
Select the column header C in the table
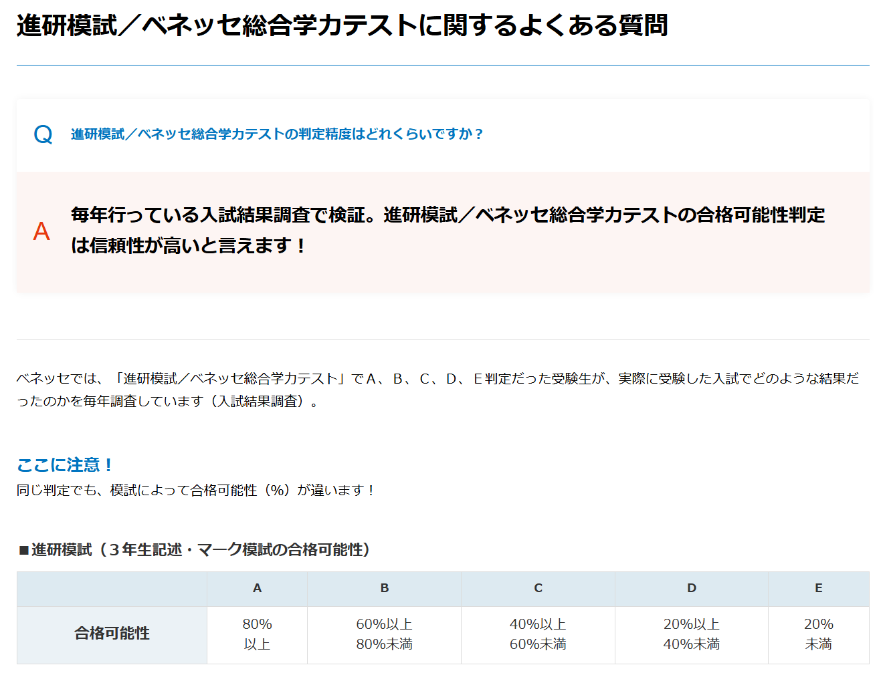(538, 589)
